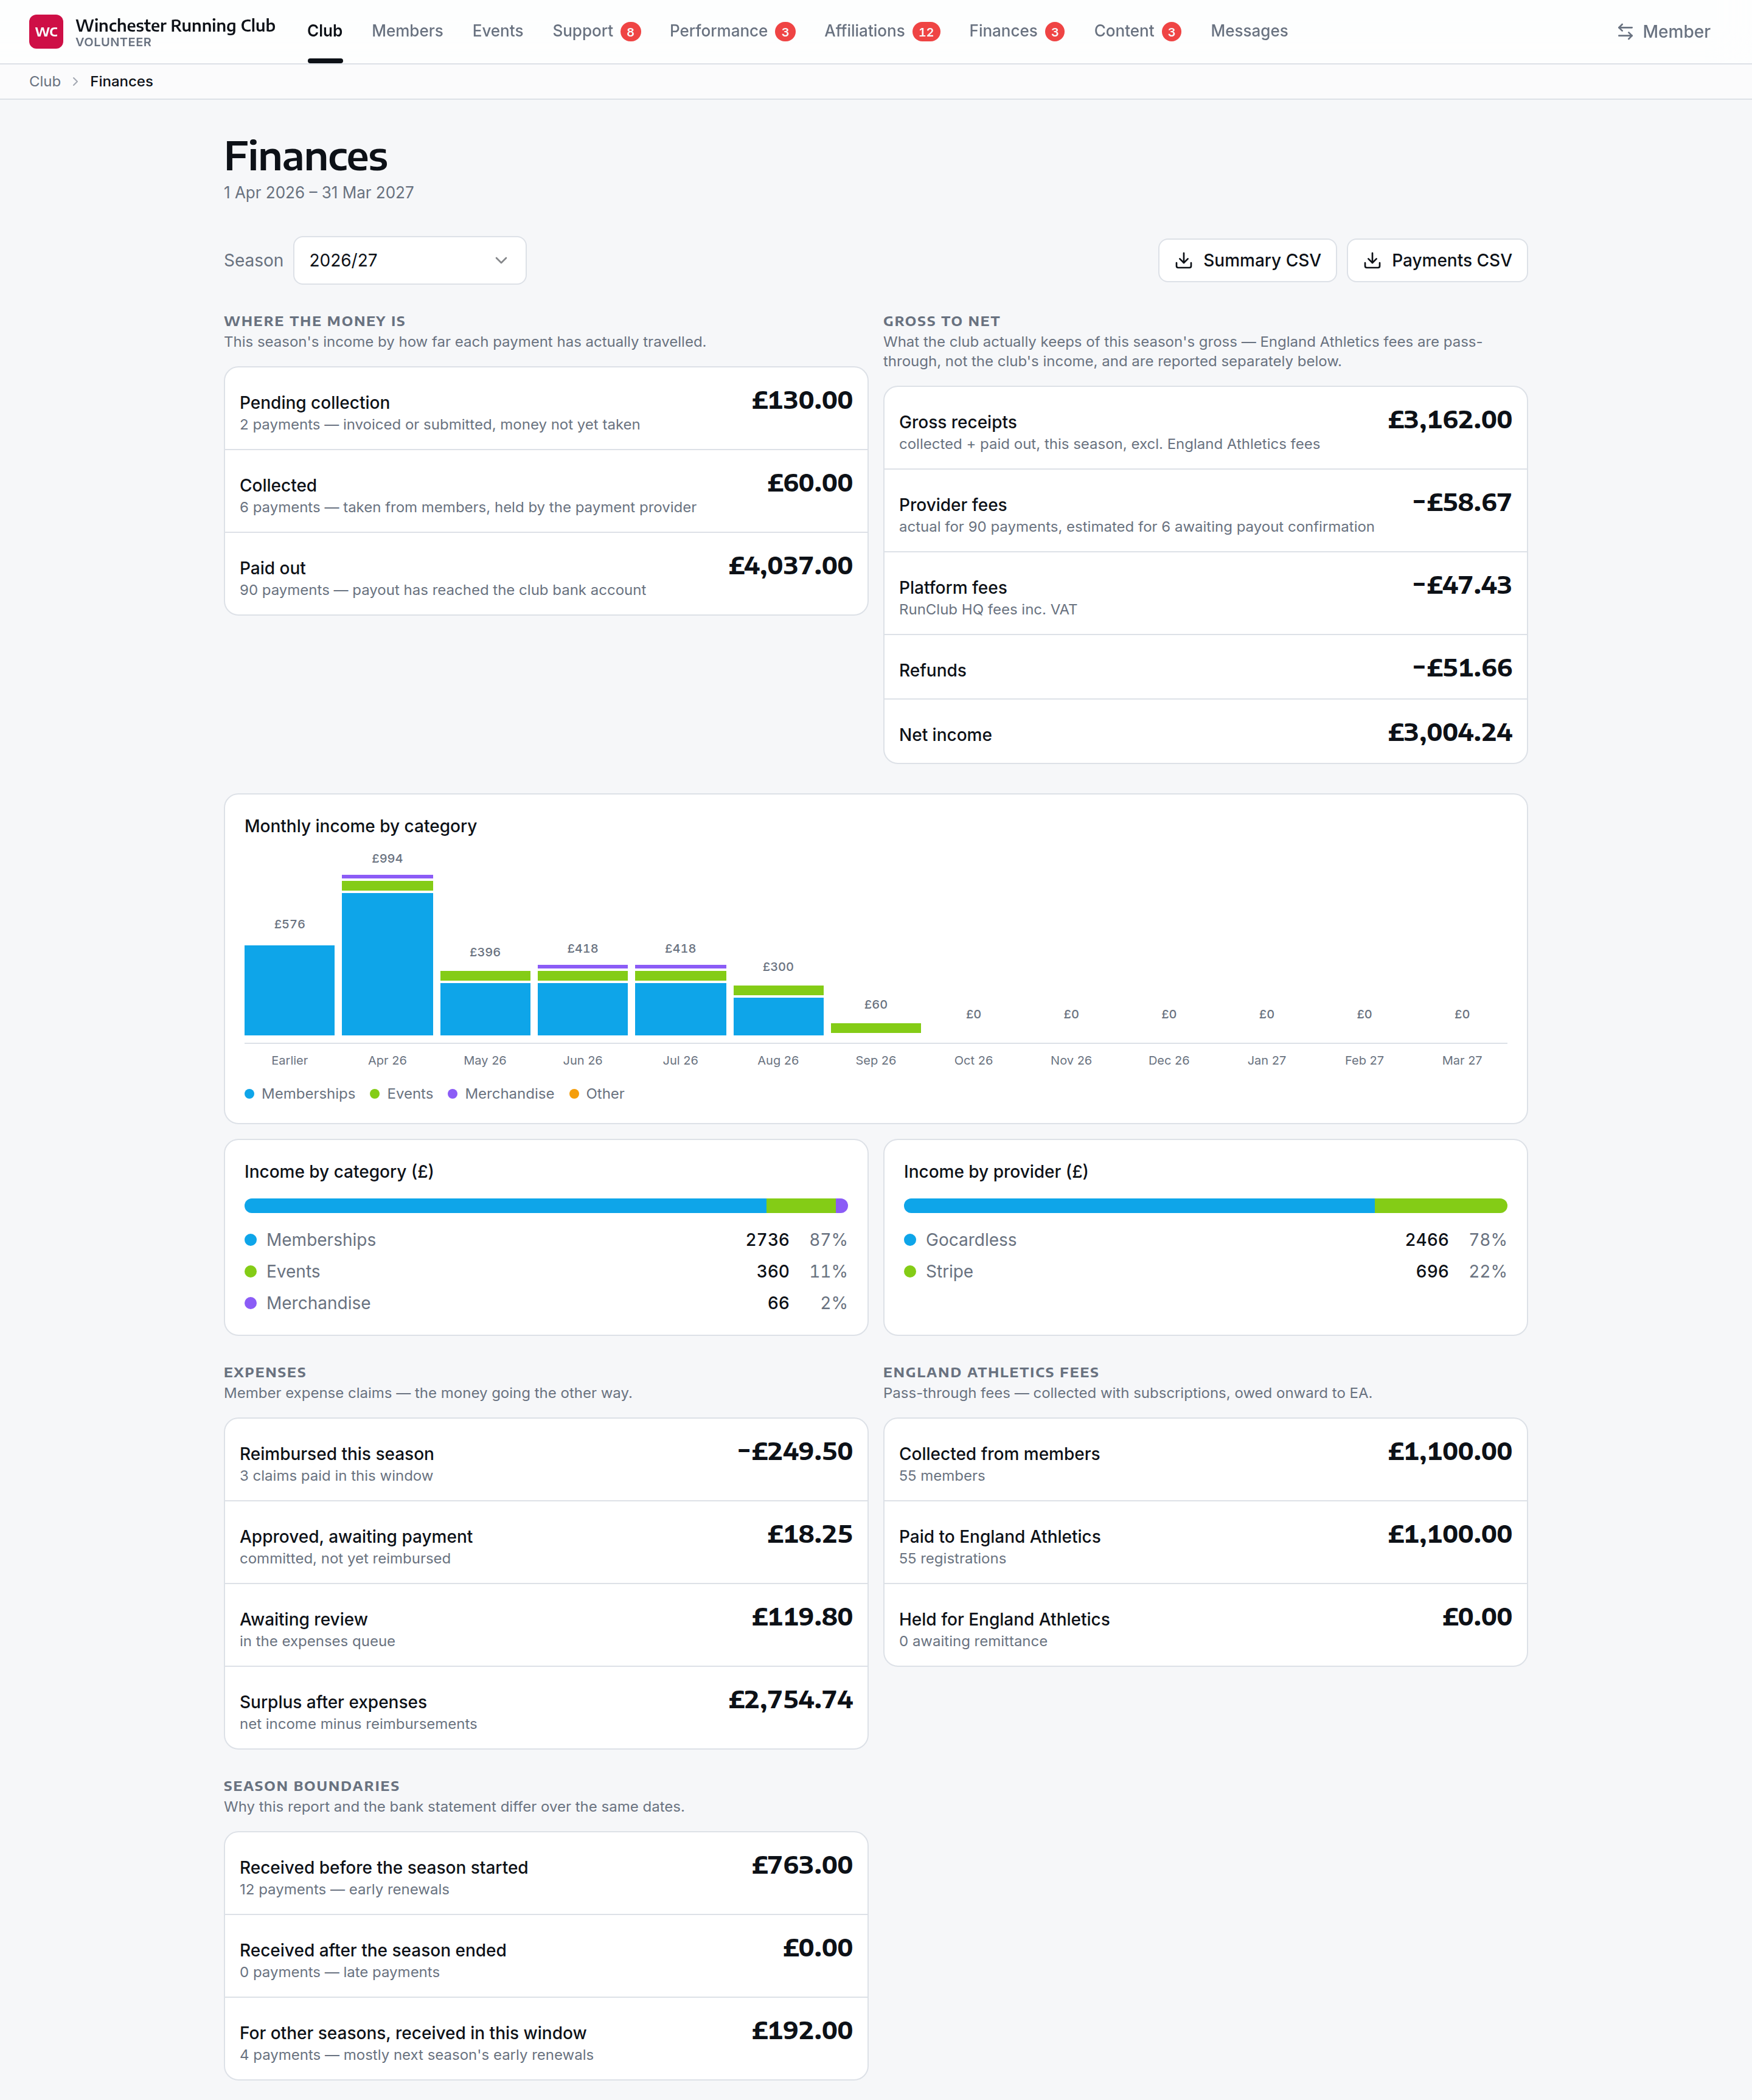Screen dimensions: 1752x2100
Task: Click the swap arrows icon beside Member
Action: pyautogui.click(x=1625, y=32)
